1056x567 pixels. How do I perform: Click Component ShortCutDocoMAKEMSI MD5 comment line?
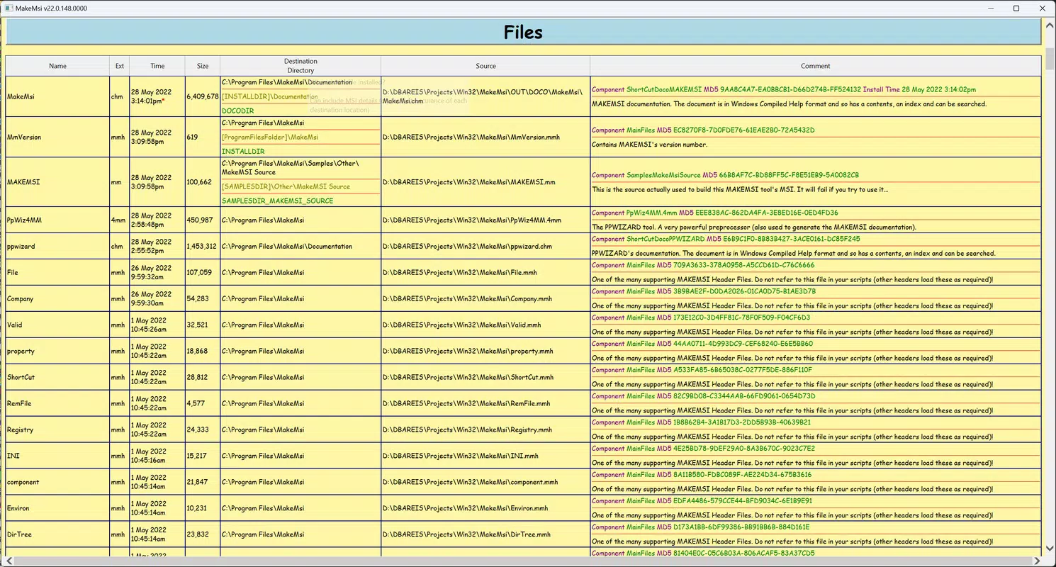pos(783,89)
